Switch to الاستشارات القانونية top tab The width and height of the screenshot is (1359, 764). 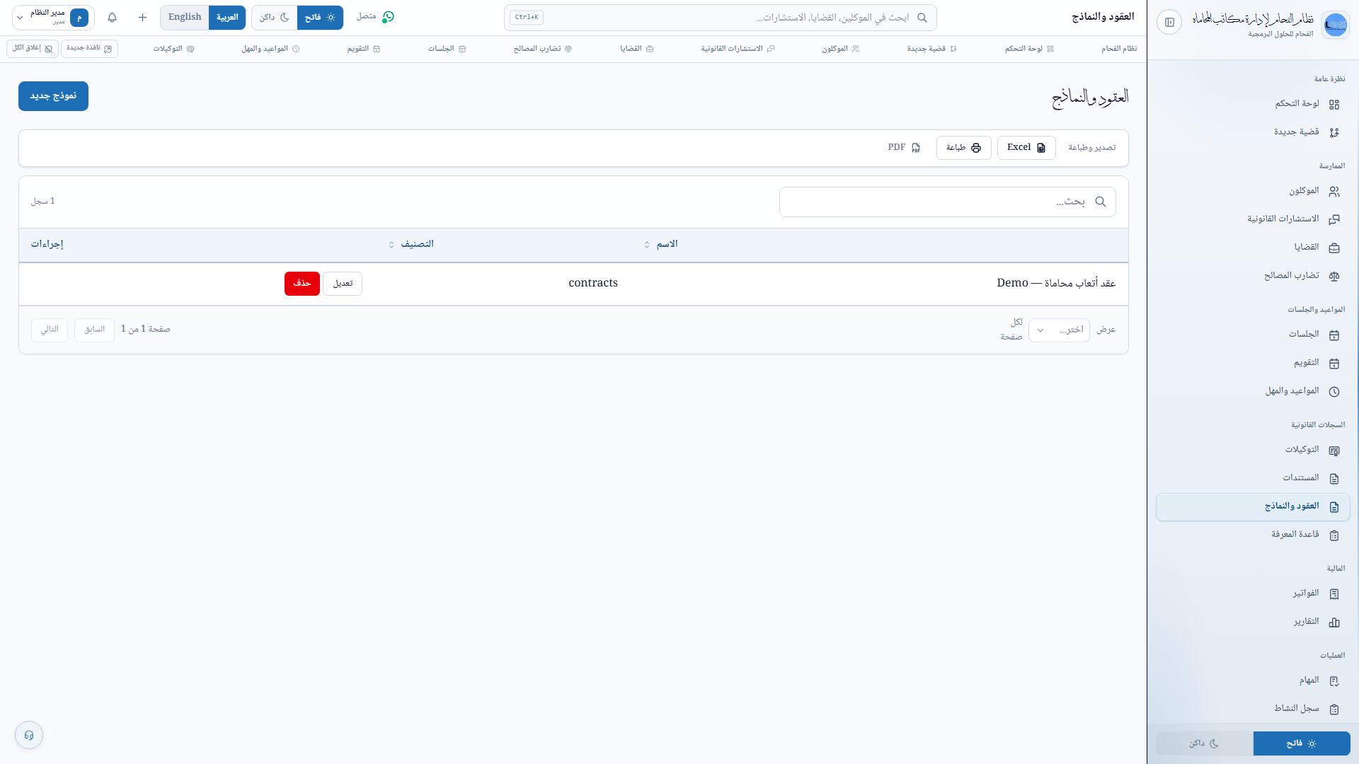click(x=738, y=49)
